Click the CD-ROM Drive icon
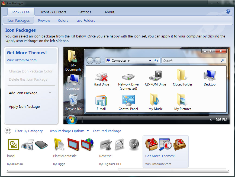Screen dimensions: 235x177 click(155, 76)
